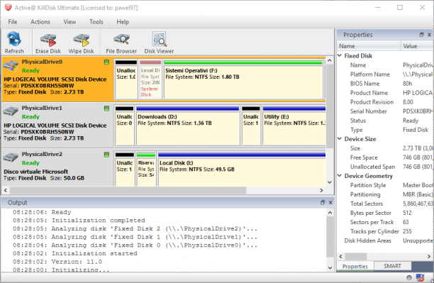The height and width of the screenshot is (283, 434).
Task: Switch to the Properties tab
Action: tap(355, 267)
